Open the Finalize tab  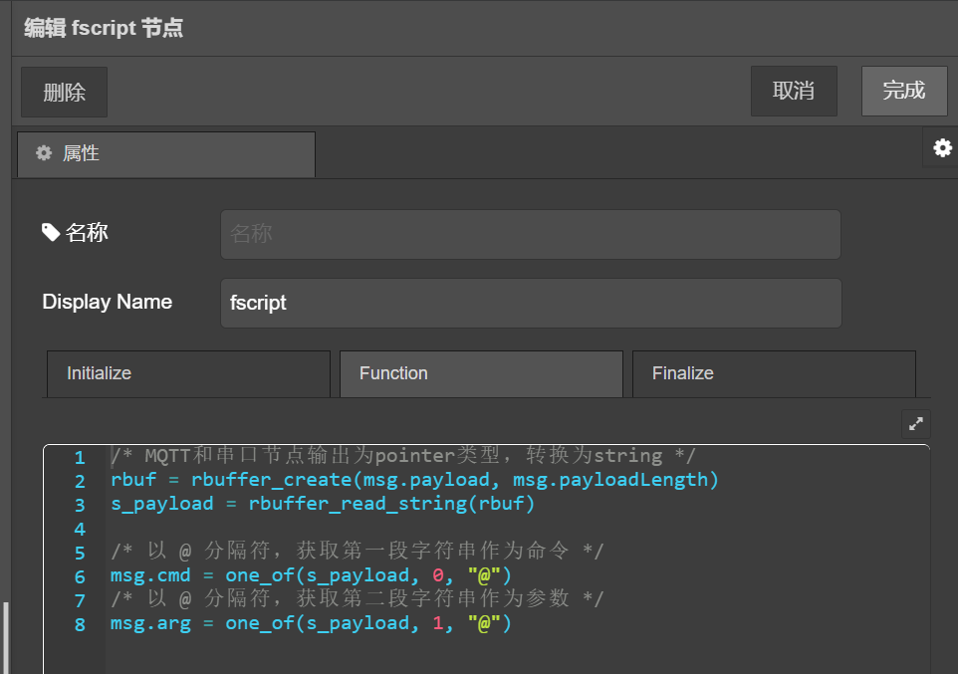point(774,373)
